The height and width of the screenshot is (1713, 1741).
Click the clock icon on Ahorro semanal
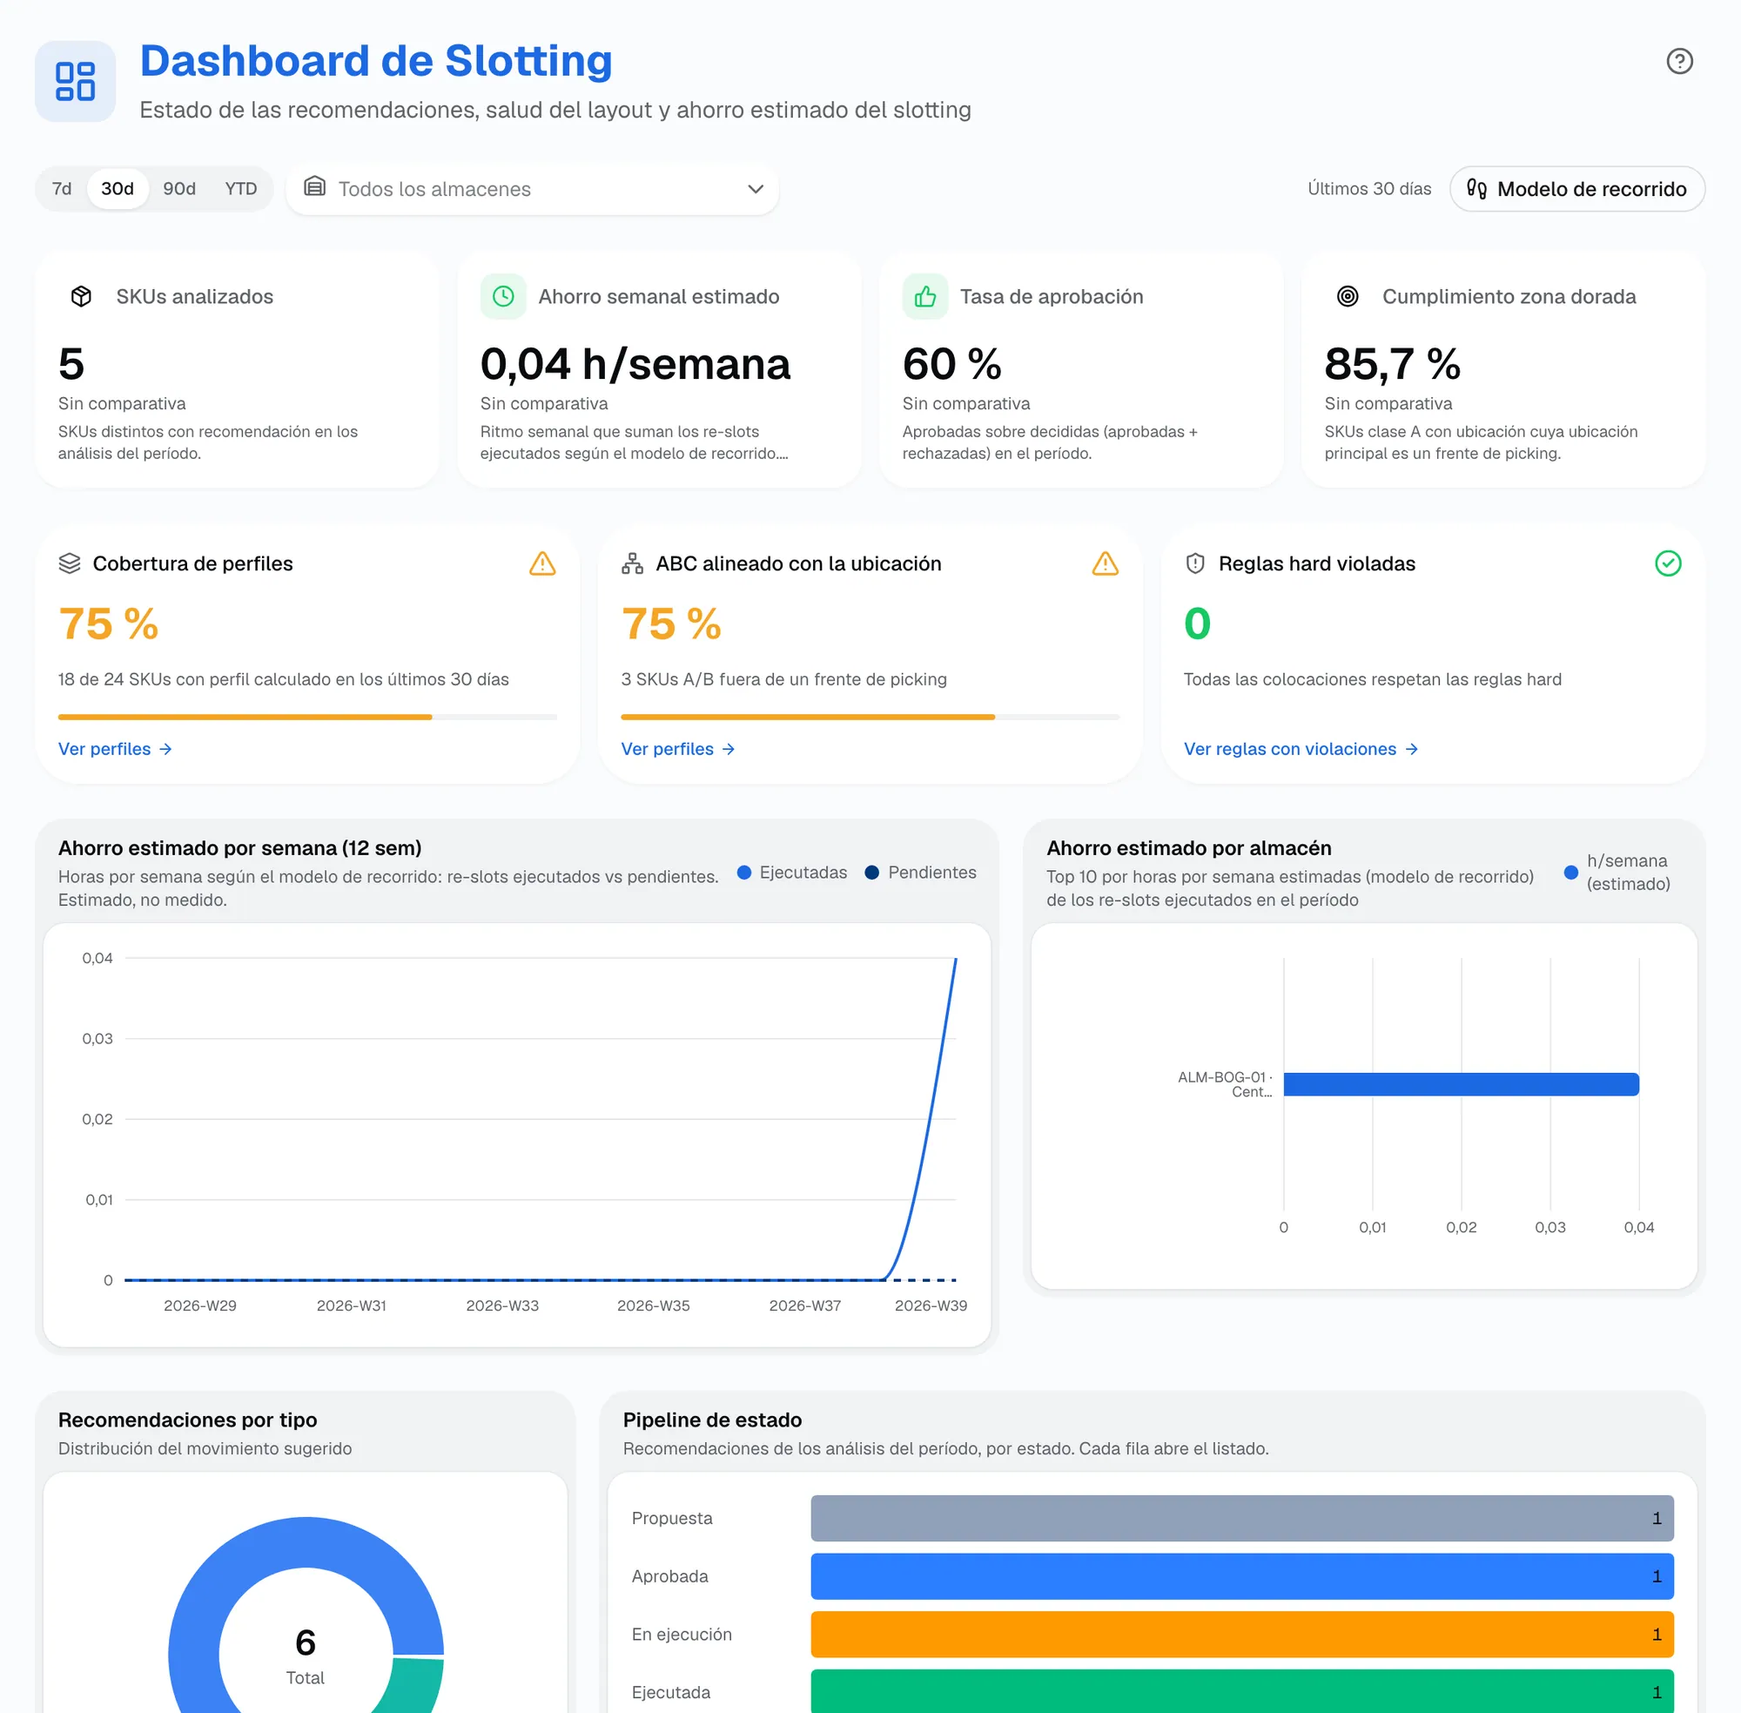[x=504, y=296]
